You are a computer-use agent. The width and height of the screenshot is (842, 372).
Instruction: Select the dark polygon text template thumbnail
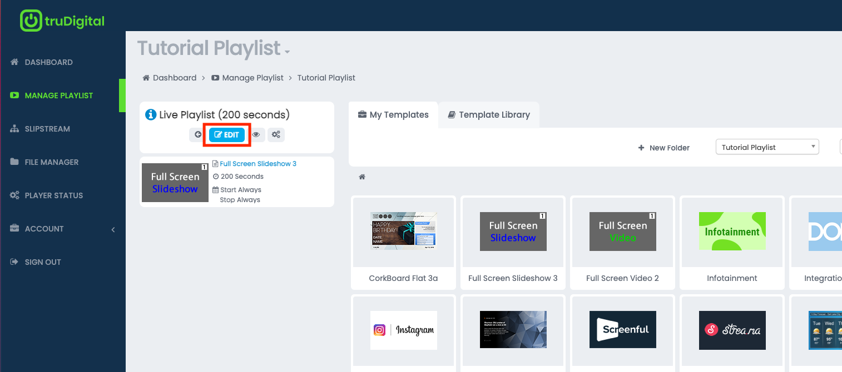coord(513,330)
